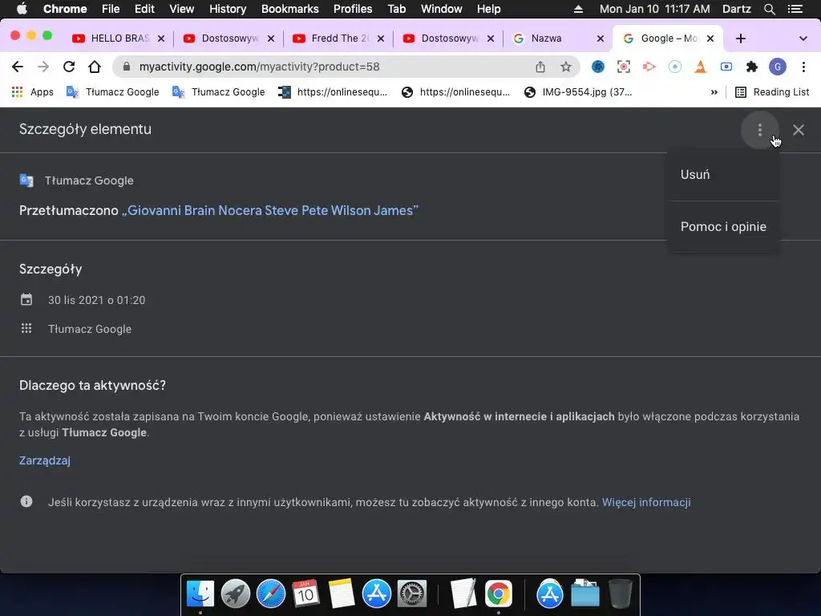821x616 pixels.
Task: Open the Extensions puzzle piece menu
Action: pyautogui.click(x=752, y=67)
